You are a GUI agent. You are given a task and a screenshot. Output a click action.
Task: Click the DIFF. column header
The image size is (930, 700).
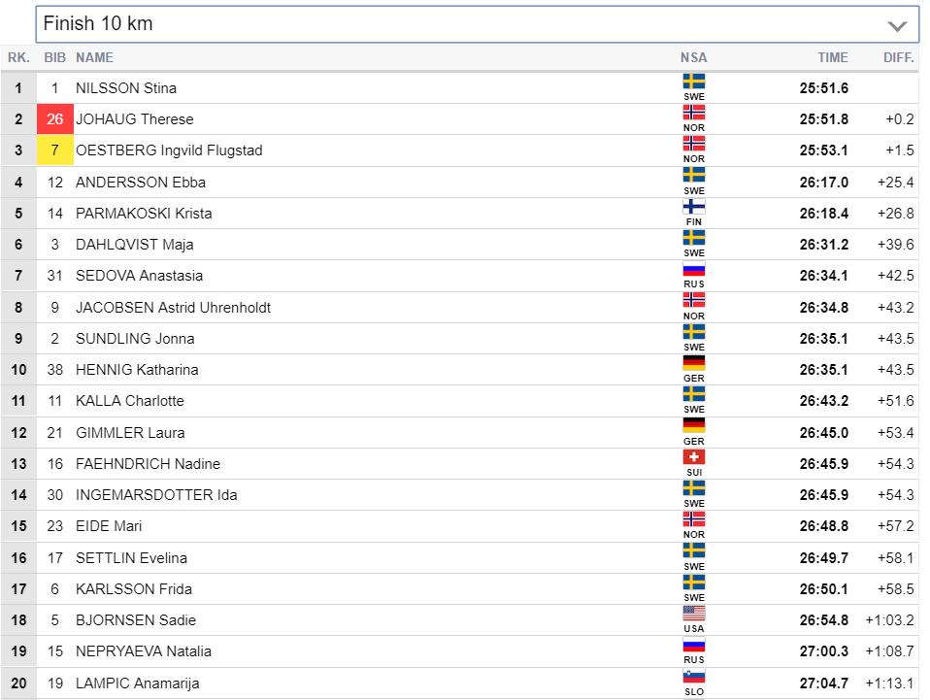[x=898, y=57]
